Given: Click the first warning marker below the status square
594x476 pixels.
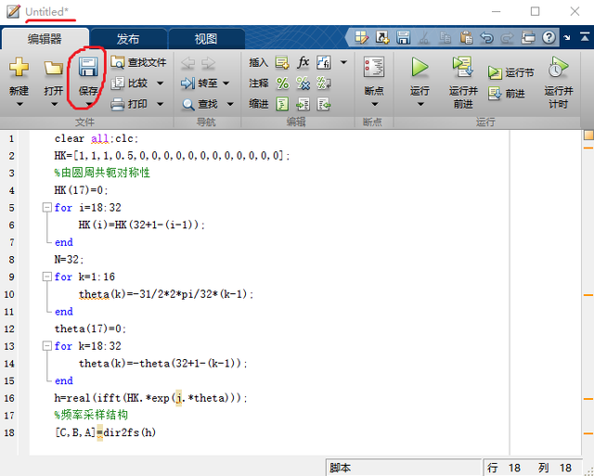Looking at the screenshot, I should tap(588, 148).
